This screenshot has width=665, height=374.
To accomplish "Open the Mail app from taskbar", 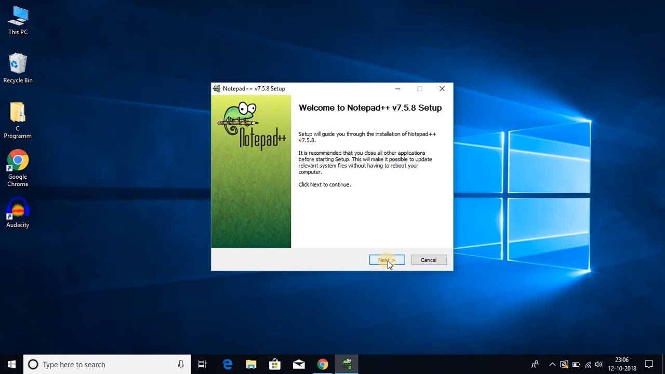I will 299,365.
